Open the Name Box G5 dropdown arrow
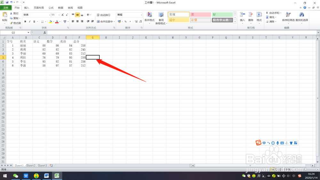This screenshot has height=180, width=320. coord(28,33)
